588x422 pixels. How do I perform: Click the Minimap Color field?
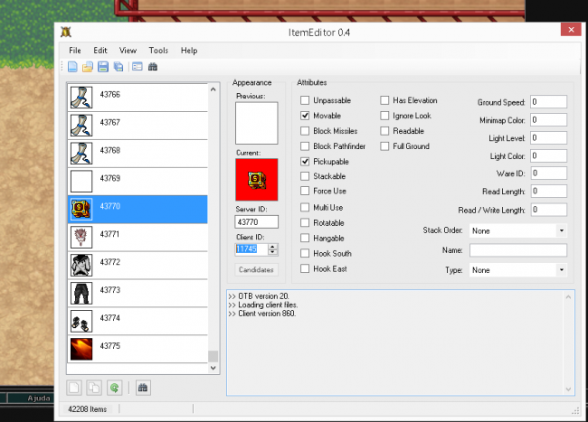[548, 120]
